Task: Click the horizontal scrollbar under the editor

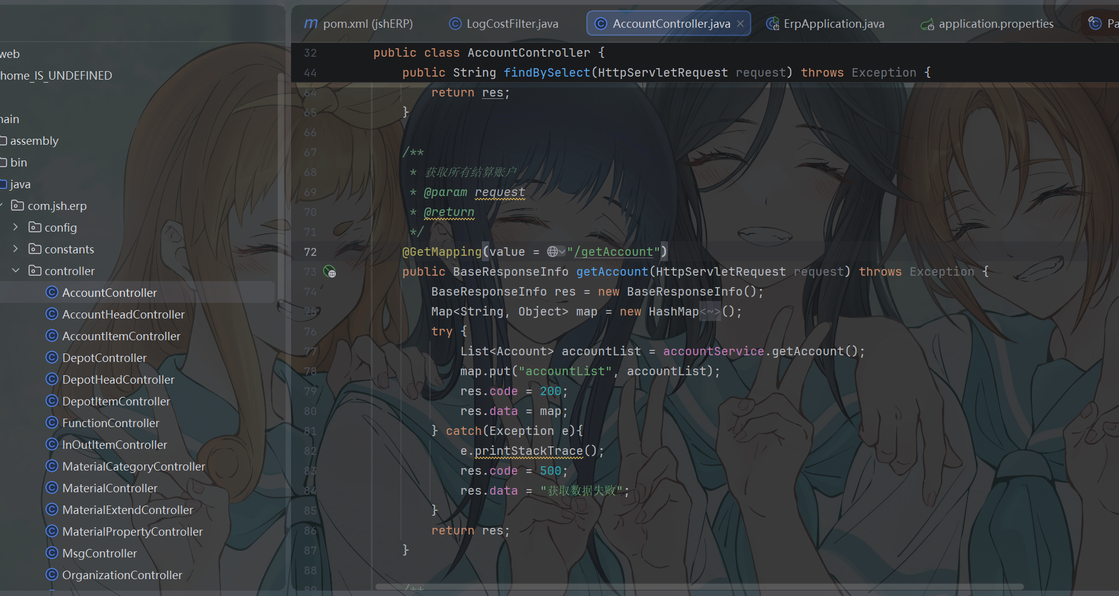Action: coord(699,586)
